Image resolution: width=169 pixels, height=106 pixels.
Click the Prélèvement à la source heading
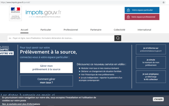[x=48, y=52]
